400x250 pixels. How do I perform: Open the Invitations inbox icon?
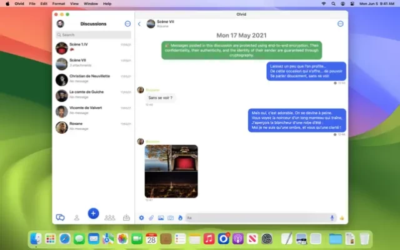pos(126,217)
